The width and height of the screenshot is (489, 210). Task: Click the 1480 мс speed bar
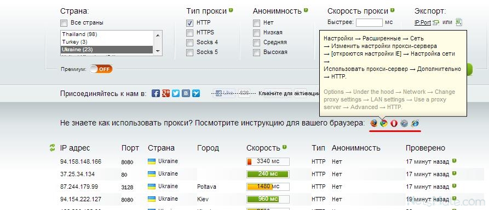coord(268,187)
